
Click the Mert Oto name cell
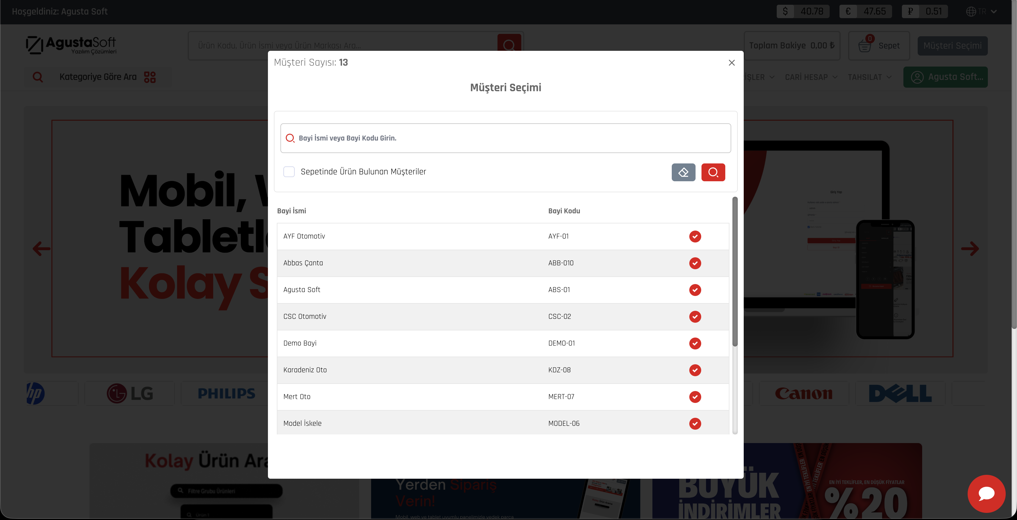point(297,396)
